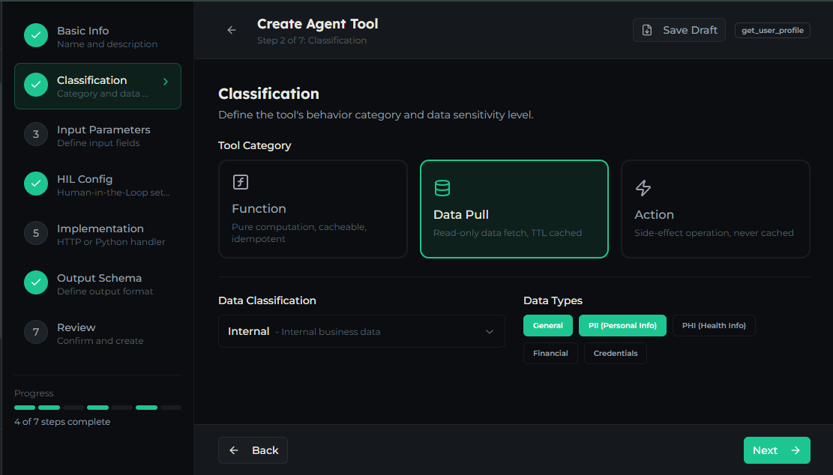Go to the Basic Info step
833x475 pixels.
(97, 37)
